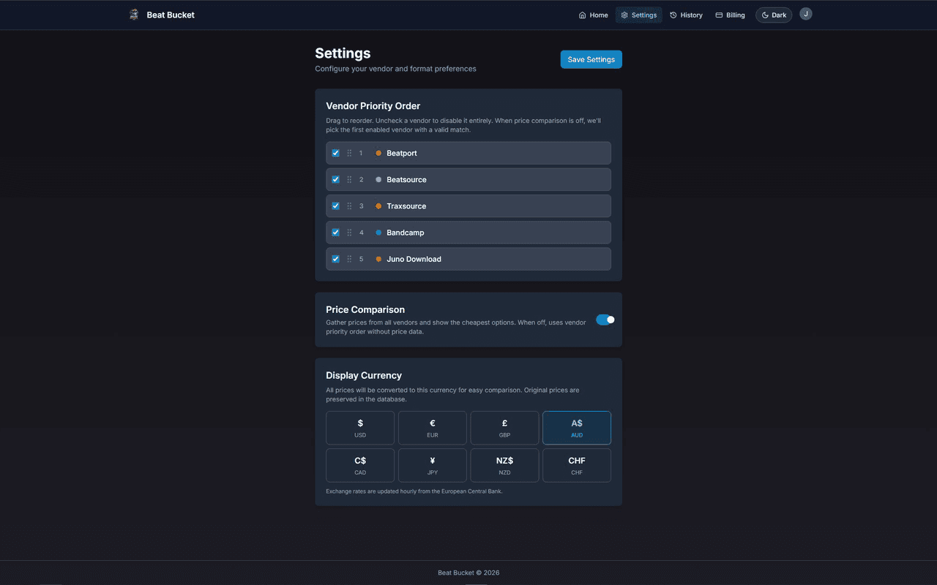Click the exchange rates update note
Viewport: 937px width, 585px height.
click(x=414, y=491)
